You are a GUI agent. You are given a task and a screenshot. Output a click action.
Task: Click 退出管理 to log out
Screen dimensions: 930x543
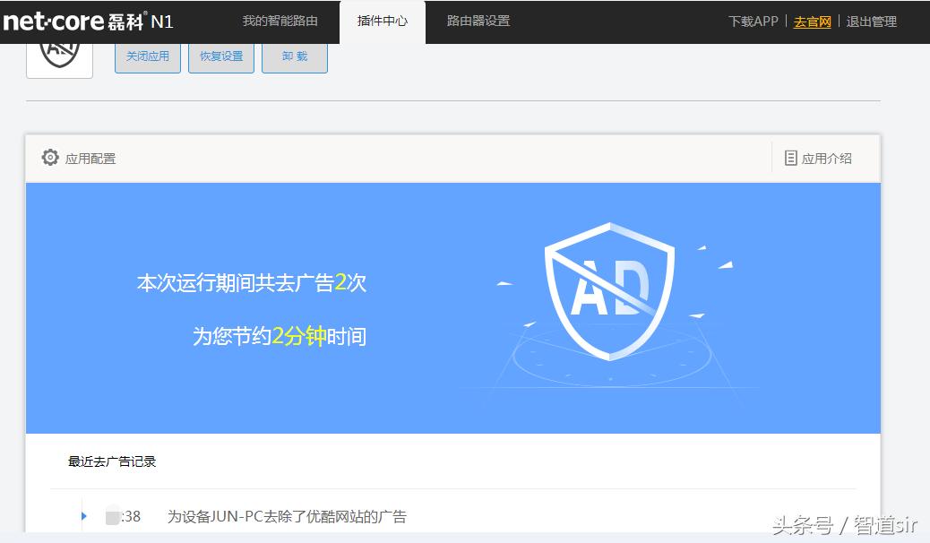tap(873, 22)
